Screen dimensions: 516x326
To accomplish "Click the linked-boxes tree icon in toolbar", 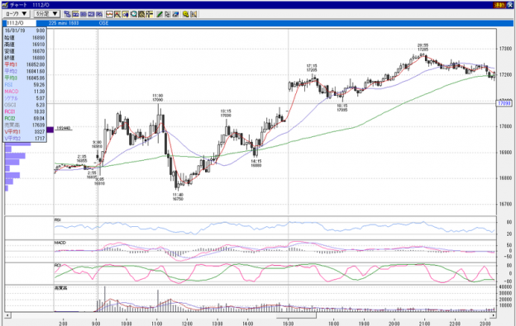I will 67,14.
